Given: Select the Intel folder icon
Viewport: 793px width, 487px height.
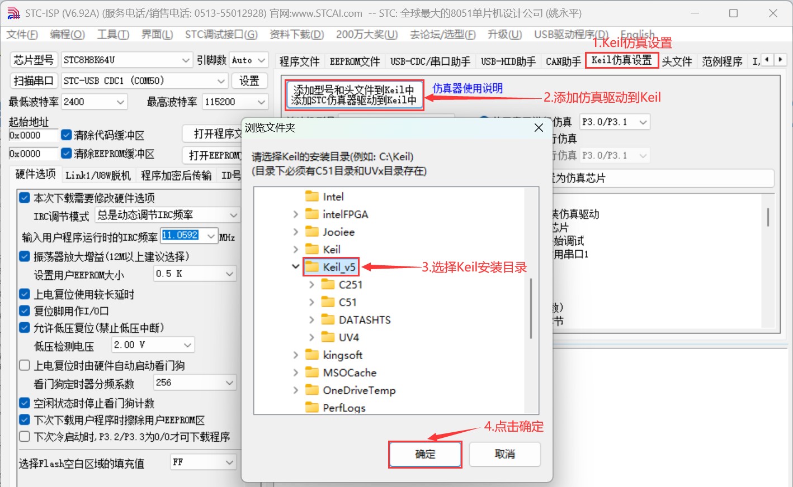Looking at the screenshot, I should point(312,197).
